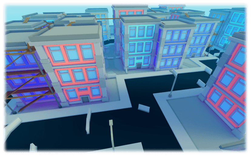Click the front door of the red-windowed building
This screenshot has width=251, height=156.
coord(85,100)
